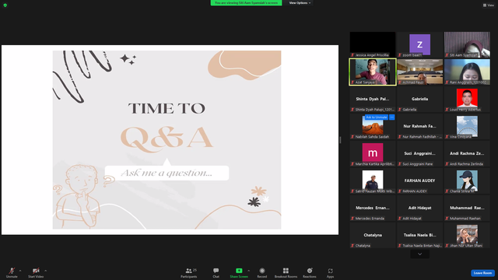Click Ask to Unmute on Nabilah's tile
Image resolution: width=498 pixels, height=280 pixels.
coord(377,117)
